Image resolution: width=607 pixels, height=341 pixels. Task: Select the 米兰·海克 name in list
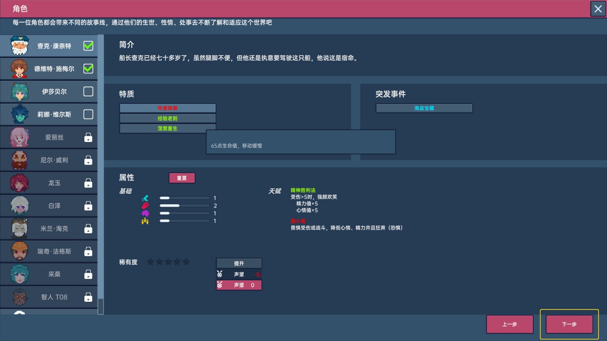(x=54, y=228)
